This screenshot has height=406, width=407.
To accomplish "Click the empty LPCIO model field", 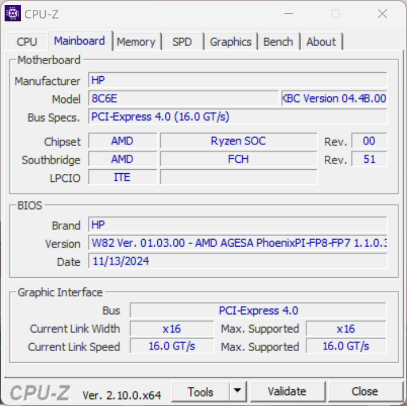I will (x=239, y=177).
